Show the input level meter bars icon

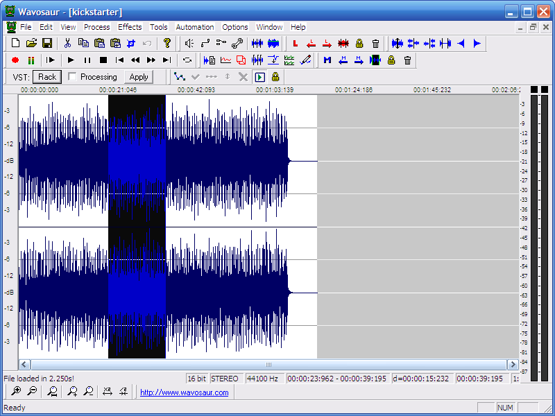[31, 60]
